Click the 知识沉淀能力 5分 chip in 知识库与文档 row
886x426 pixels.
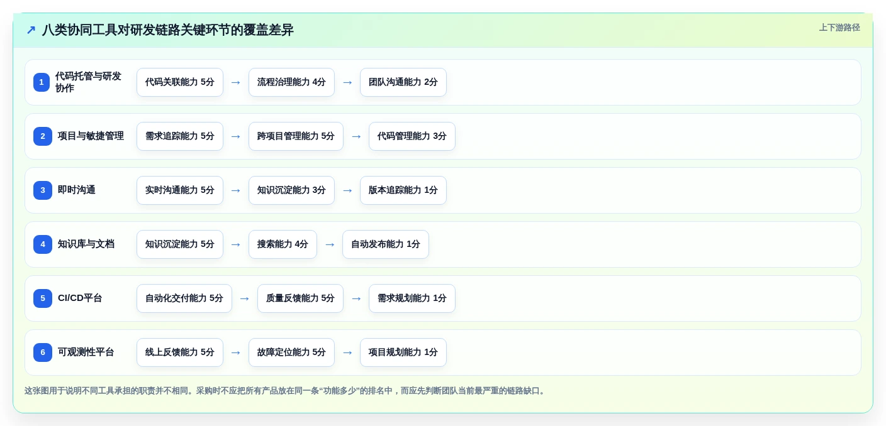180,244
